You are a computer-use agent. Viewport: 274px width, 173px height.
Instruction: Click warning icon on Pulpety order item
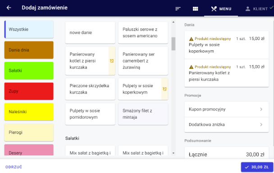[191, 39]
